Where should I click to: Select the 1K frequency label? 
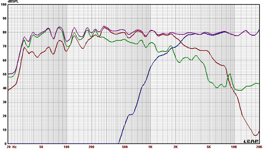pos(150,147)
